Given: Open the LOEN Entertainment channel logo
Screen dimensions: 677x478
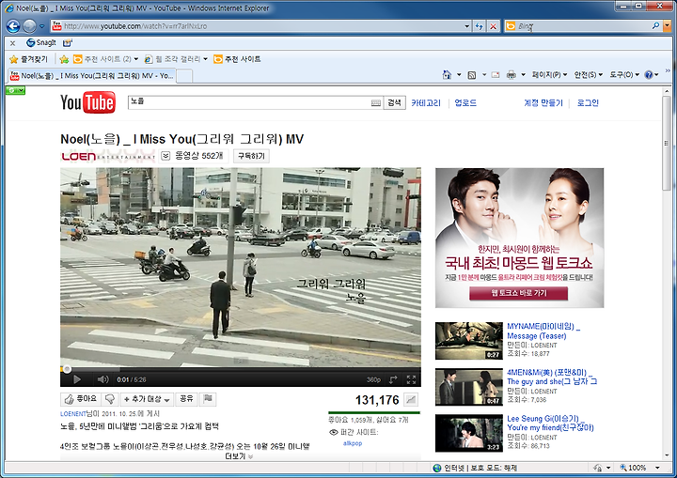Looking at the screenshot, I should tap(108, 156).
